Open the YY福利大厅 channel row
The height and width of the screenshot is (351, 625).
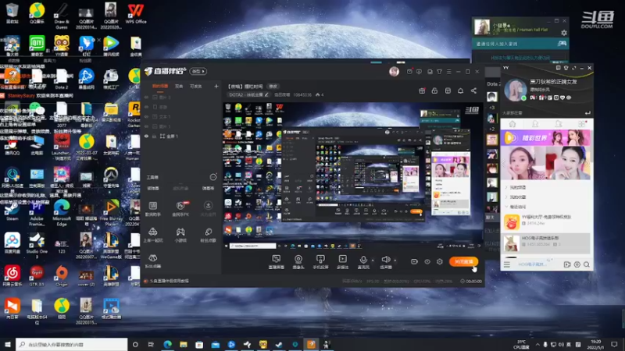(545, 222)
